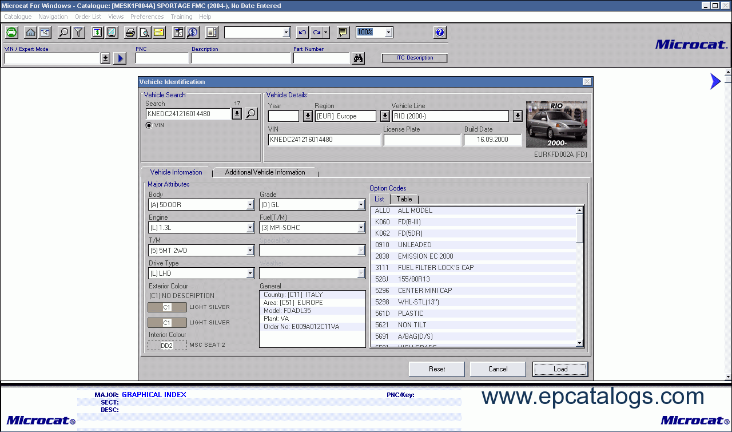Open the Preferences menu
732x432 pixels.
[147, 17]
